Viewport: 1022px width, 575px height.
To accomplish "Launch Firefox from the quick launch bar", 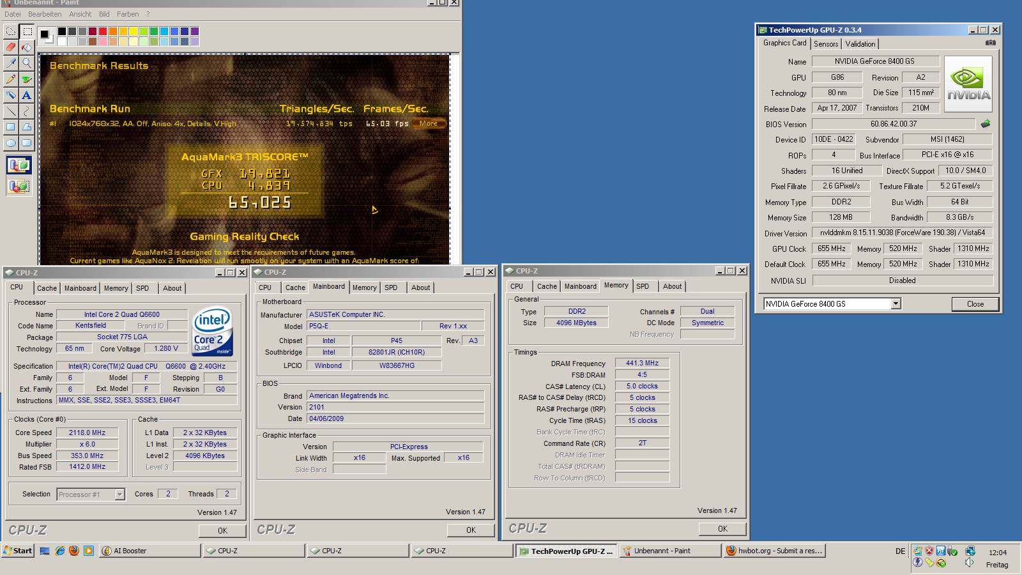I will click(74, 551).
